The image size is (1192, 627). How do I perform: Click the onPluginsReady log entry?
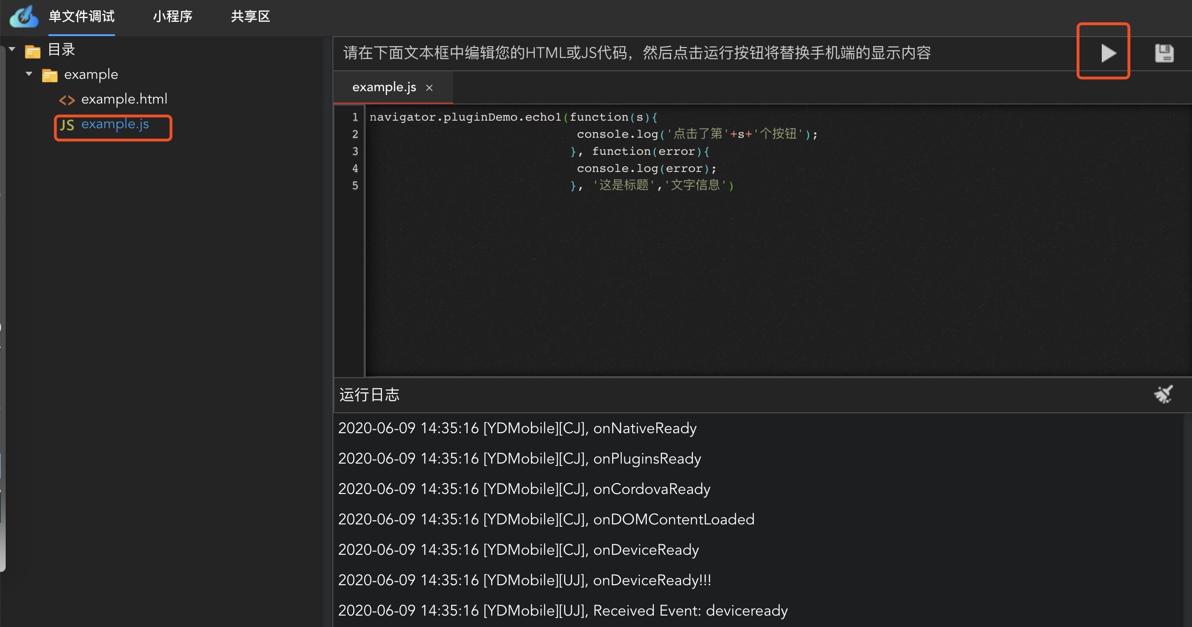(520, 459)
